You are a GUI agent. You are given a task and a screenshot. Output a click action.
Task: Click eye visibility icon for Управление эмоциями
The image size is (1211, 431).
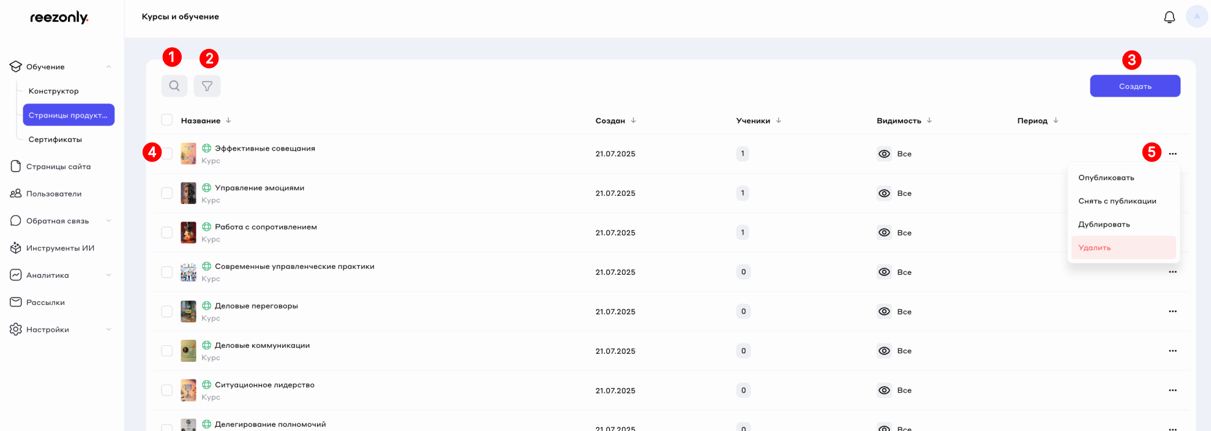pos(884,193)
